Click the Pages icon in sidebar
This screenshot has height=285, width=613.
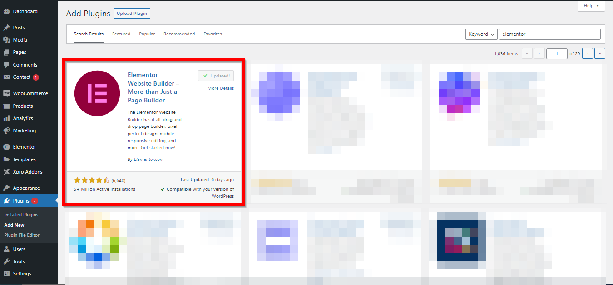(x=7, y=53)
